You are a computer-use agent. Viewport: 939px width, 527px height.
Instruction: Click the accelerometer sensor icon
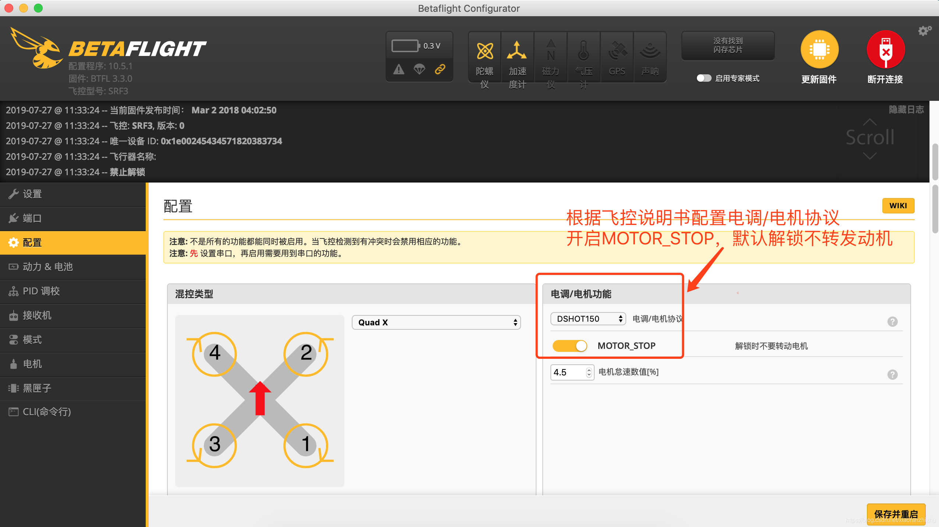(x=517, y=50)
